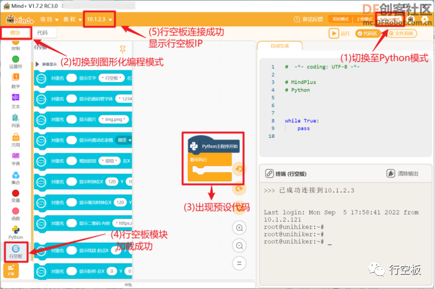This screenshot has width=435, height=289.
Task: Click the terminal link icon beside 终端
Action: 269,174
